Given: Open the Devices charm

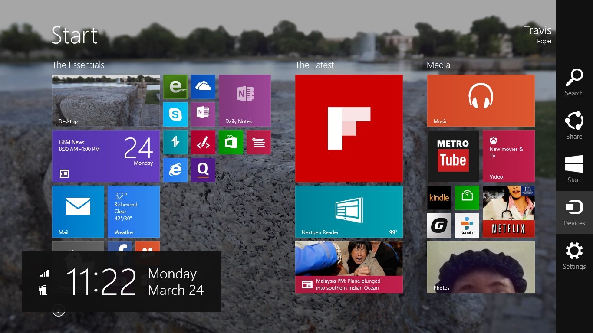Looking at the screenshot, I should point(574,212).
